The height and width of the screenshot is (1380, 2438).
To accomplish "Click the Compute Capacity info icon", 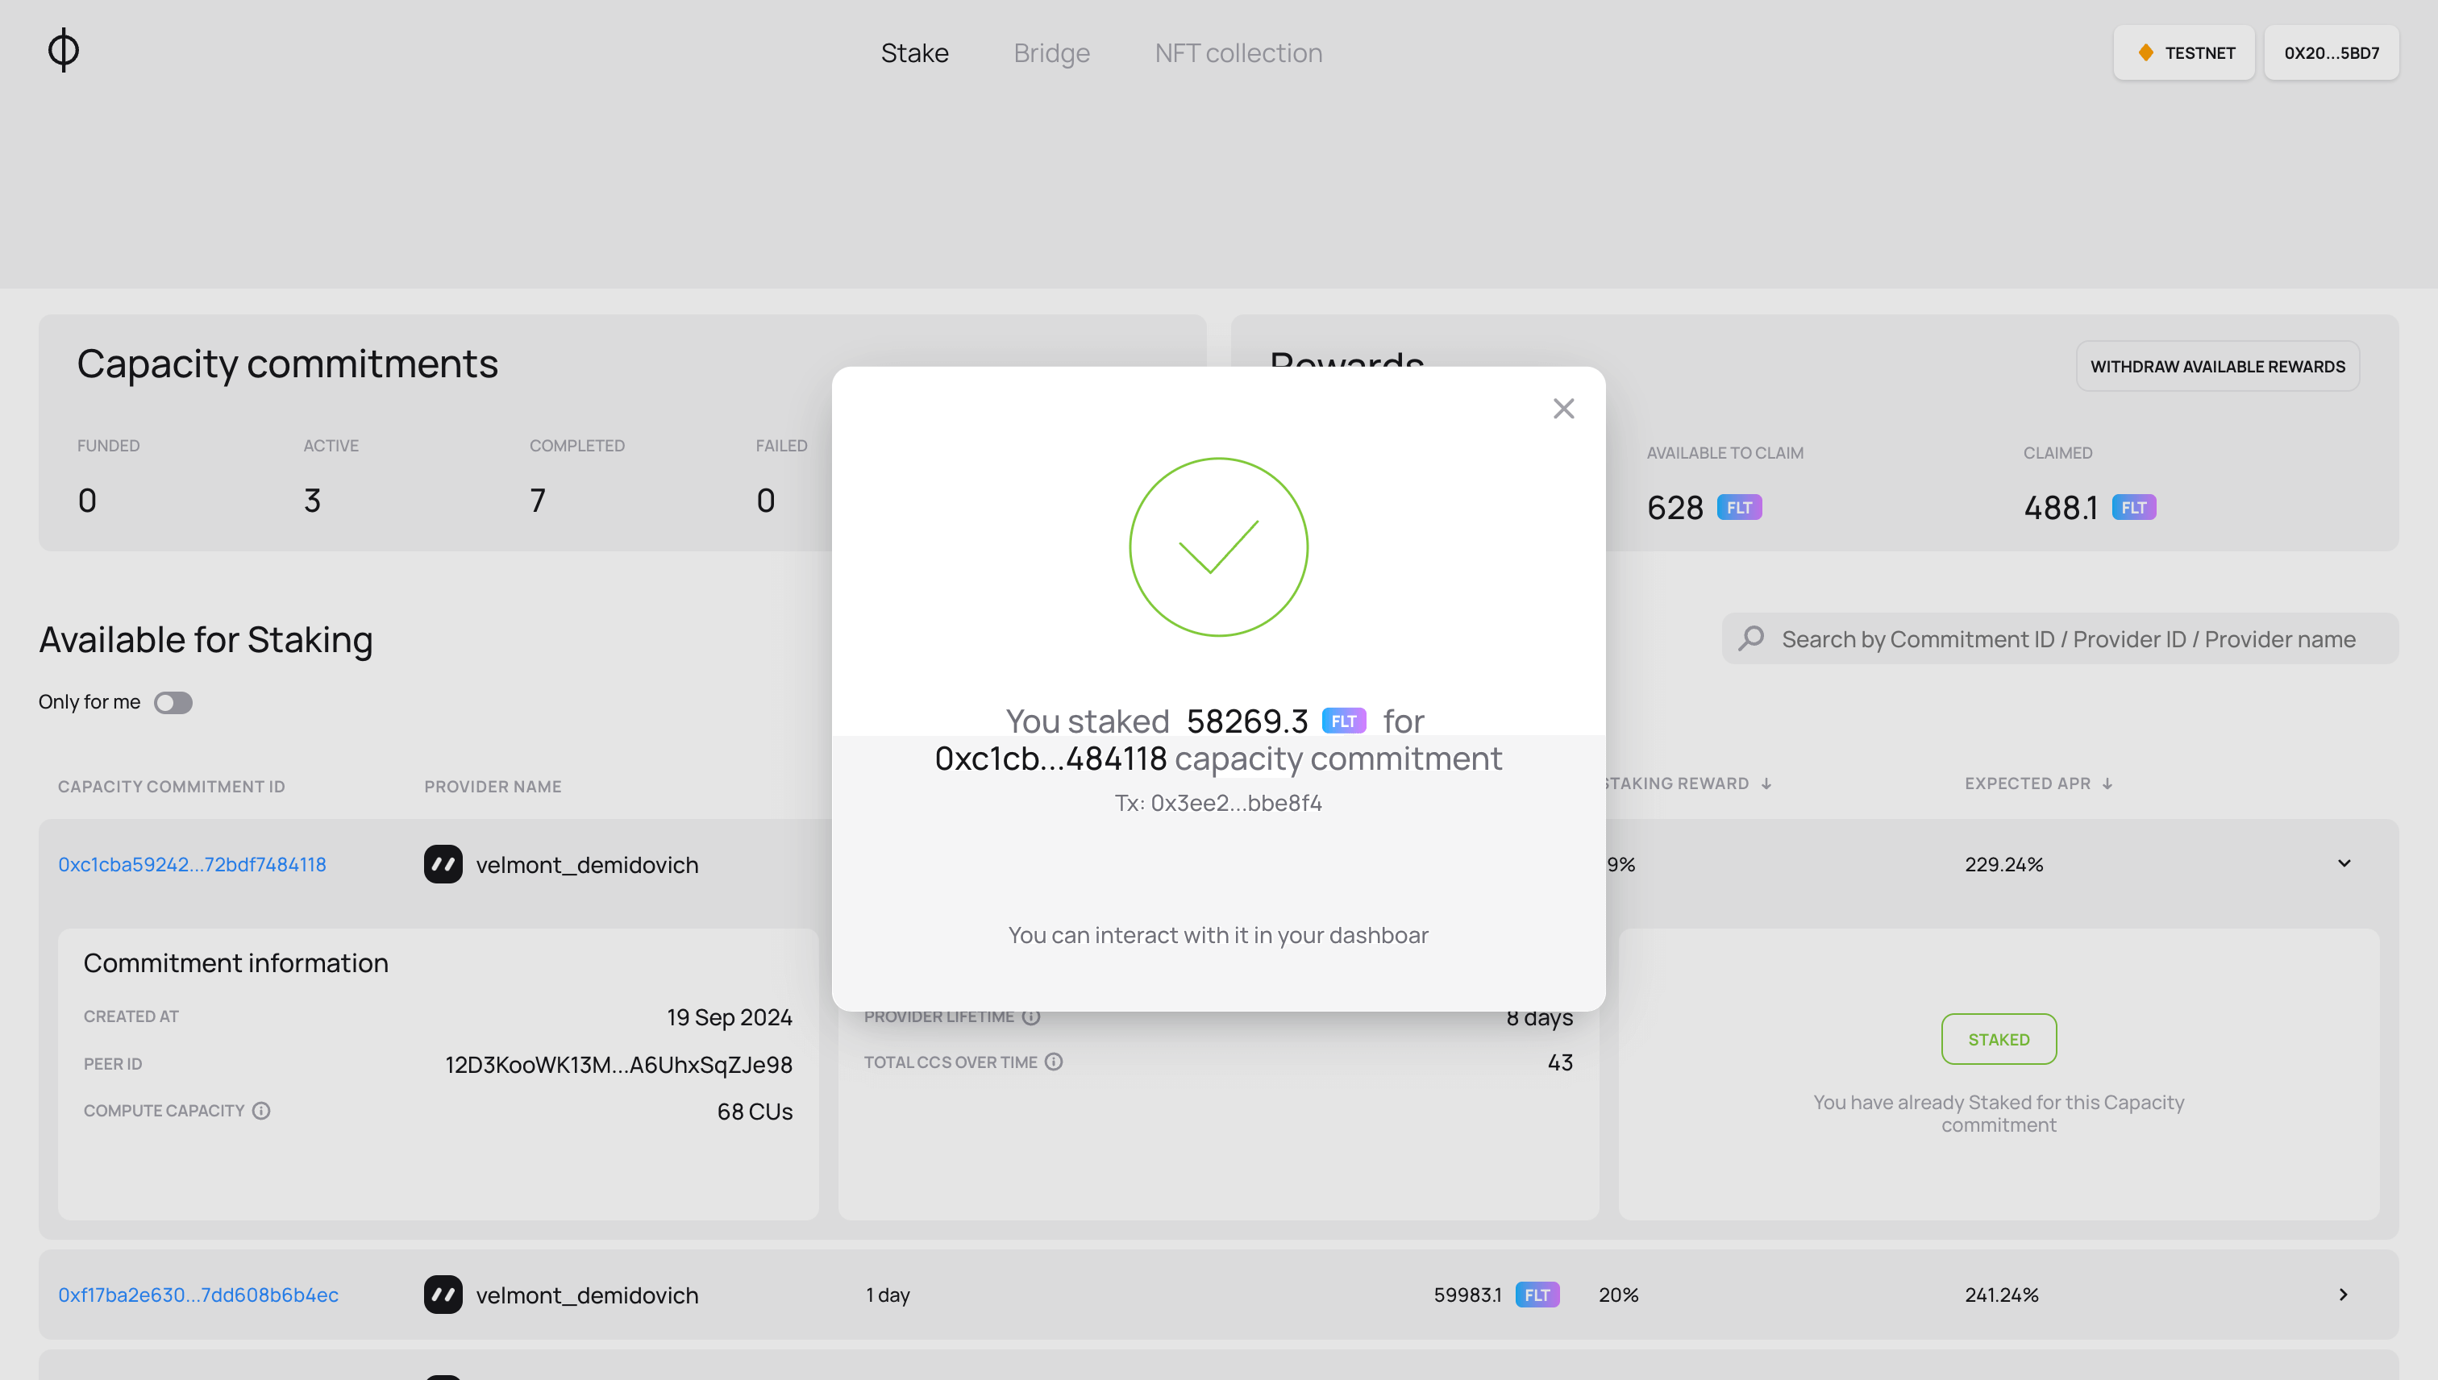I will coord(263,1110).
